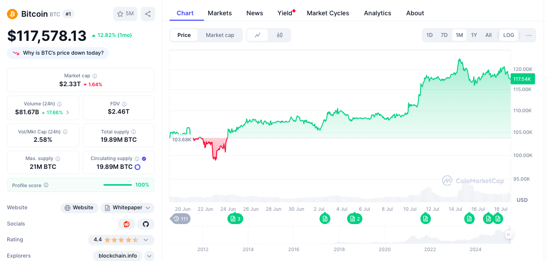Click the history events marker labeled 111
The image size is (547, 261).
(x=181, y=219)
